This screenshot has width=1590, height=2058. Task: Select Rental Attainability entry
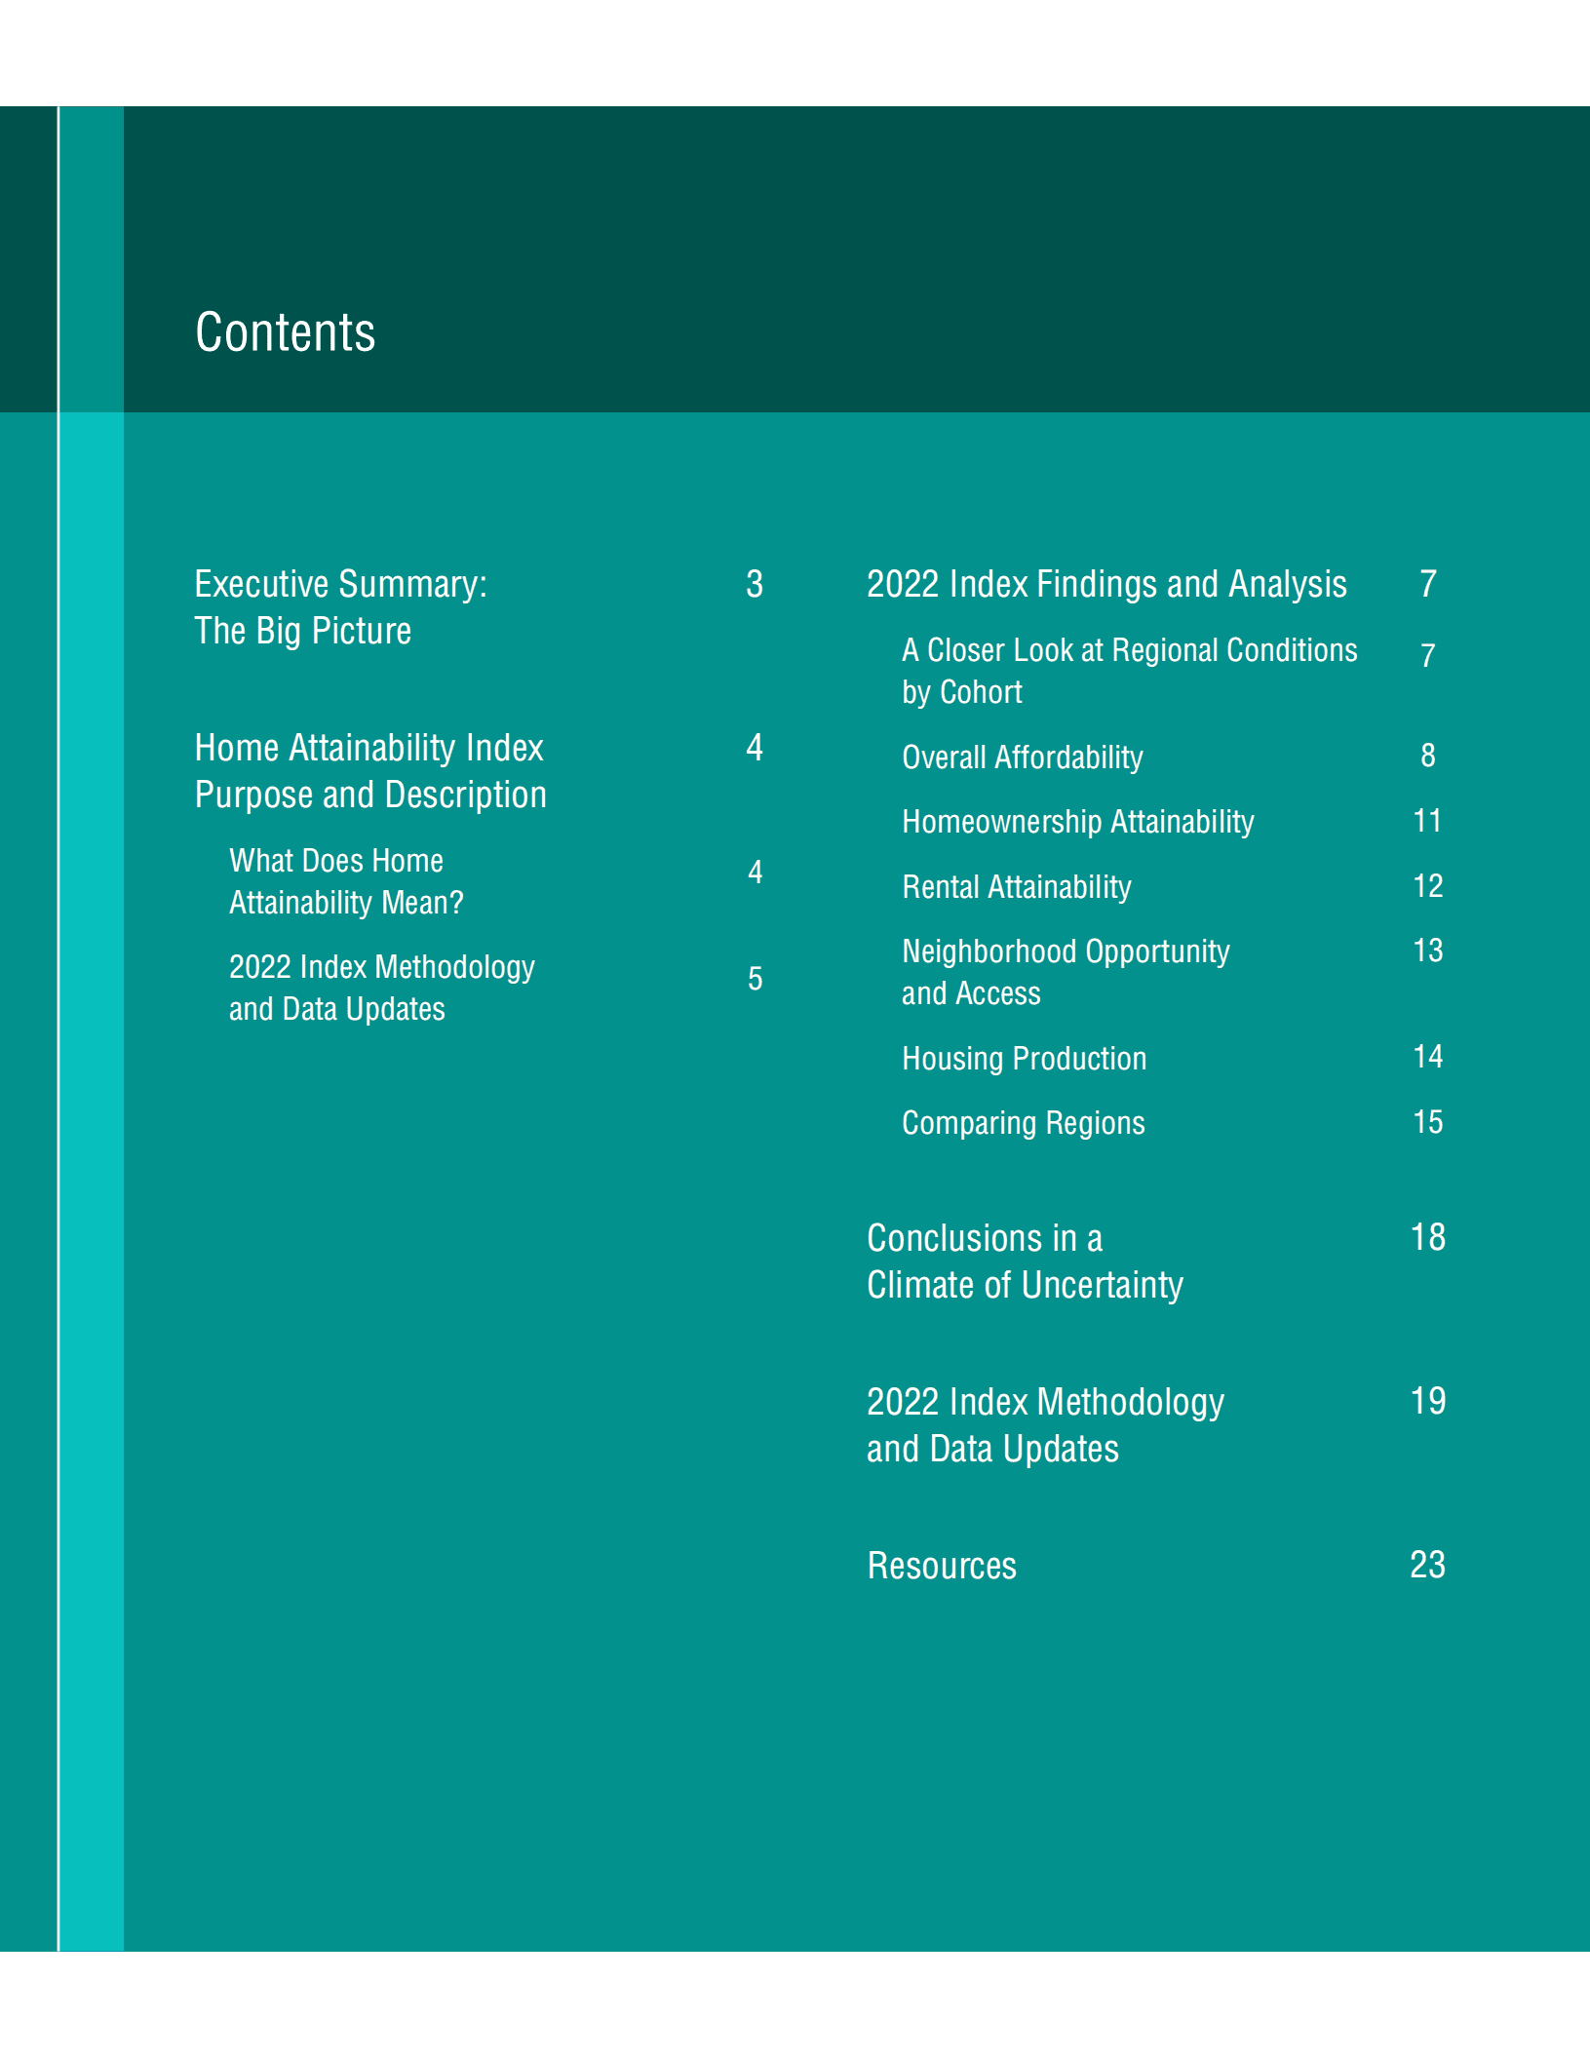click(x=1016, y=887)
